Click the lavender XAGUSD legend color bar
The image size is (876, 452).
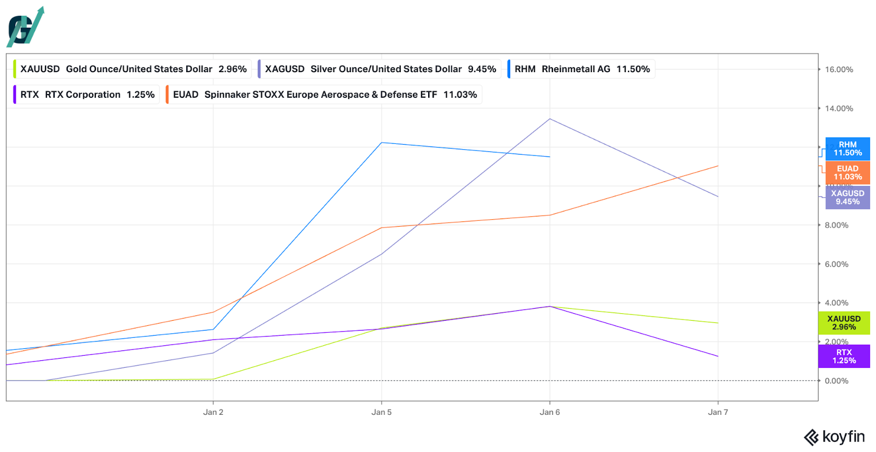click(260, 69)
